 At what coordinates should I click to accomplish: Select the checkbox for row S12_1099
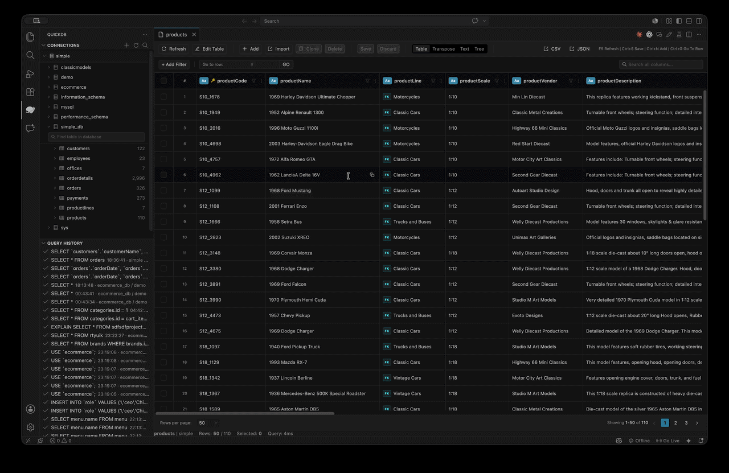coord(164,191)
